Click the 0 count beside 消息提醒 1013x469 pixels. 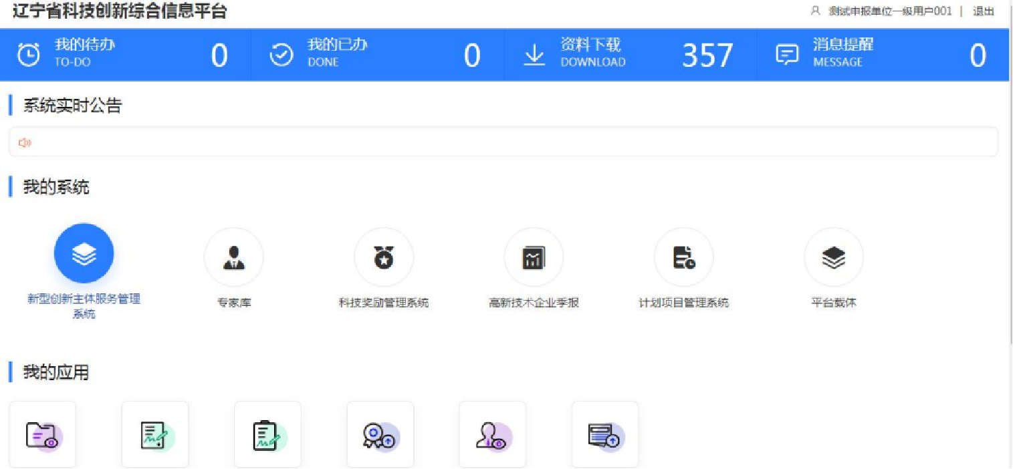pyautogui.click(x=978, y=56)
